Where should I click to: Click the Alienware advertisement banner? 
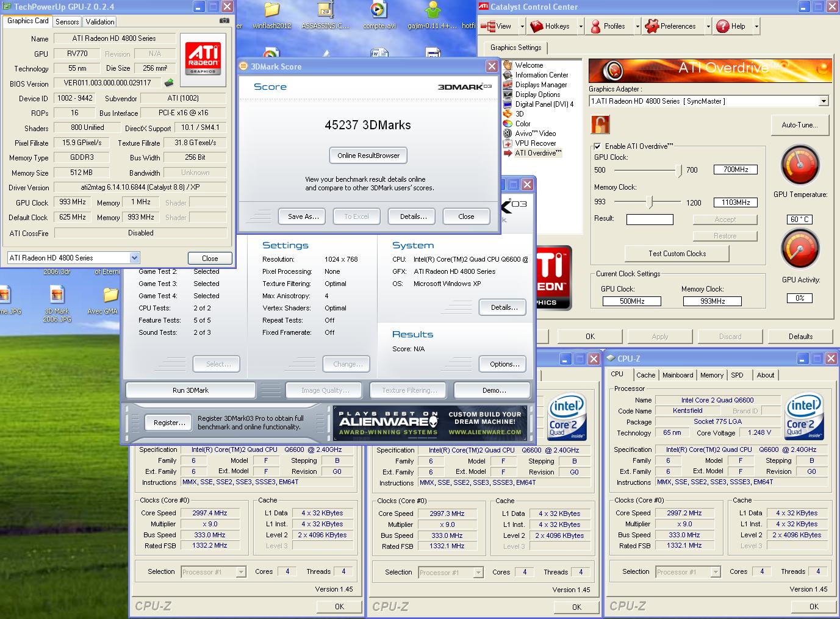(431, 422)
